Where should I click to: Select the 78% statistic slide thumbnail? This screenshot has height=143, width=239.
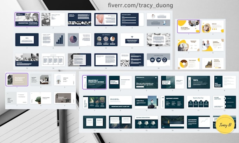point(27,40)
